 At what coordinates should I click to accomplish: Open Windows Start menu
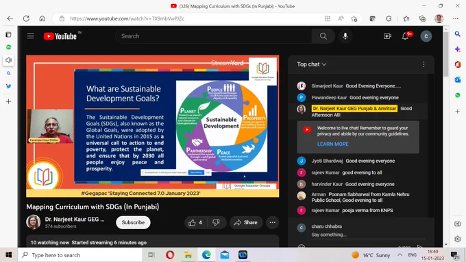point(9,255)
